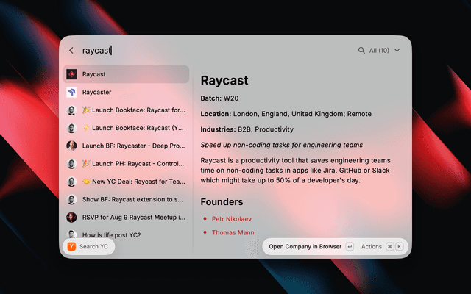Click Open Company in Browser button
471x294 pixels.
305,247
